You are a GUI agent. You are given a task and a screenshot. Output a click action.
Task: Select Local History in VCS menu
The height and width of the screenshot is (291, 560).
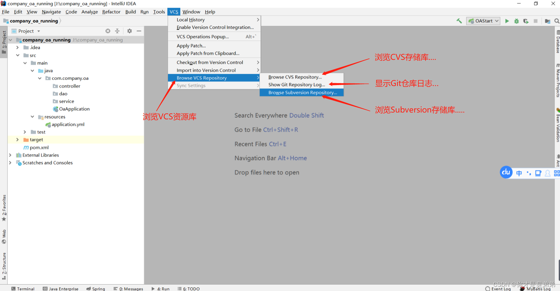point(214,20)
